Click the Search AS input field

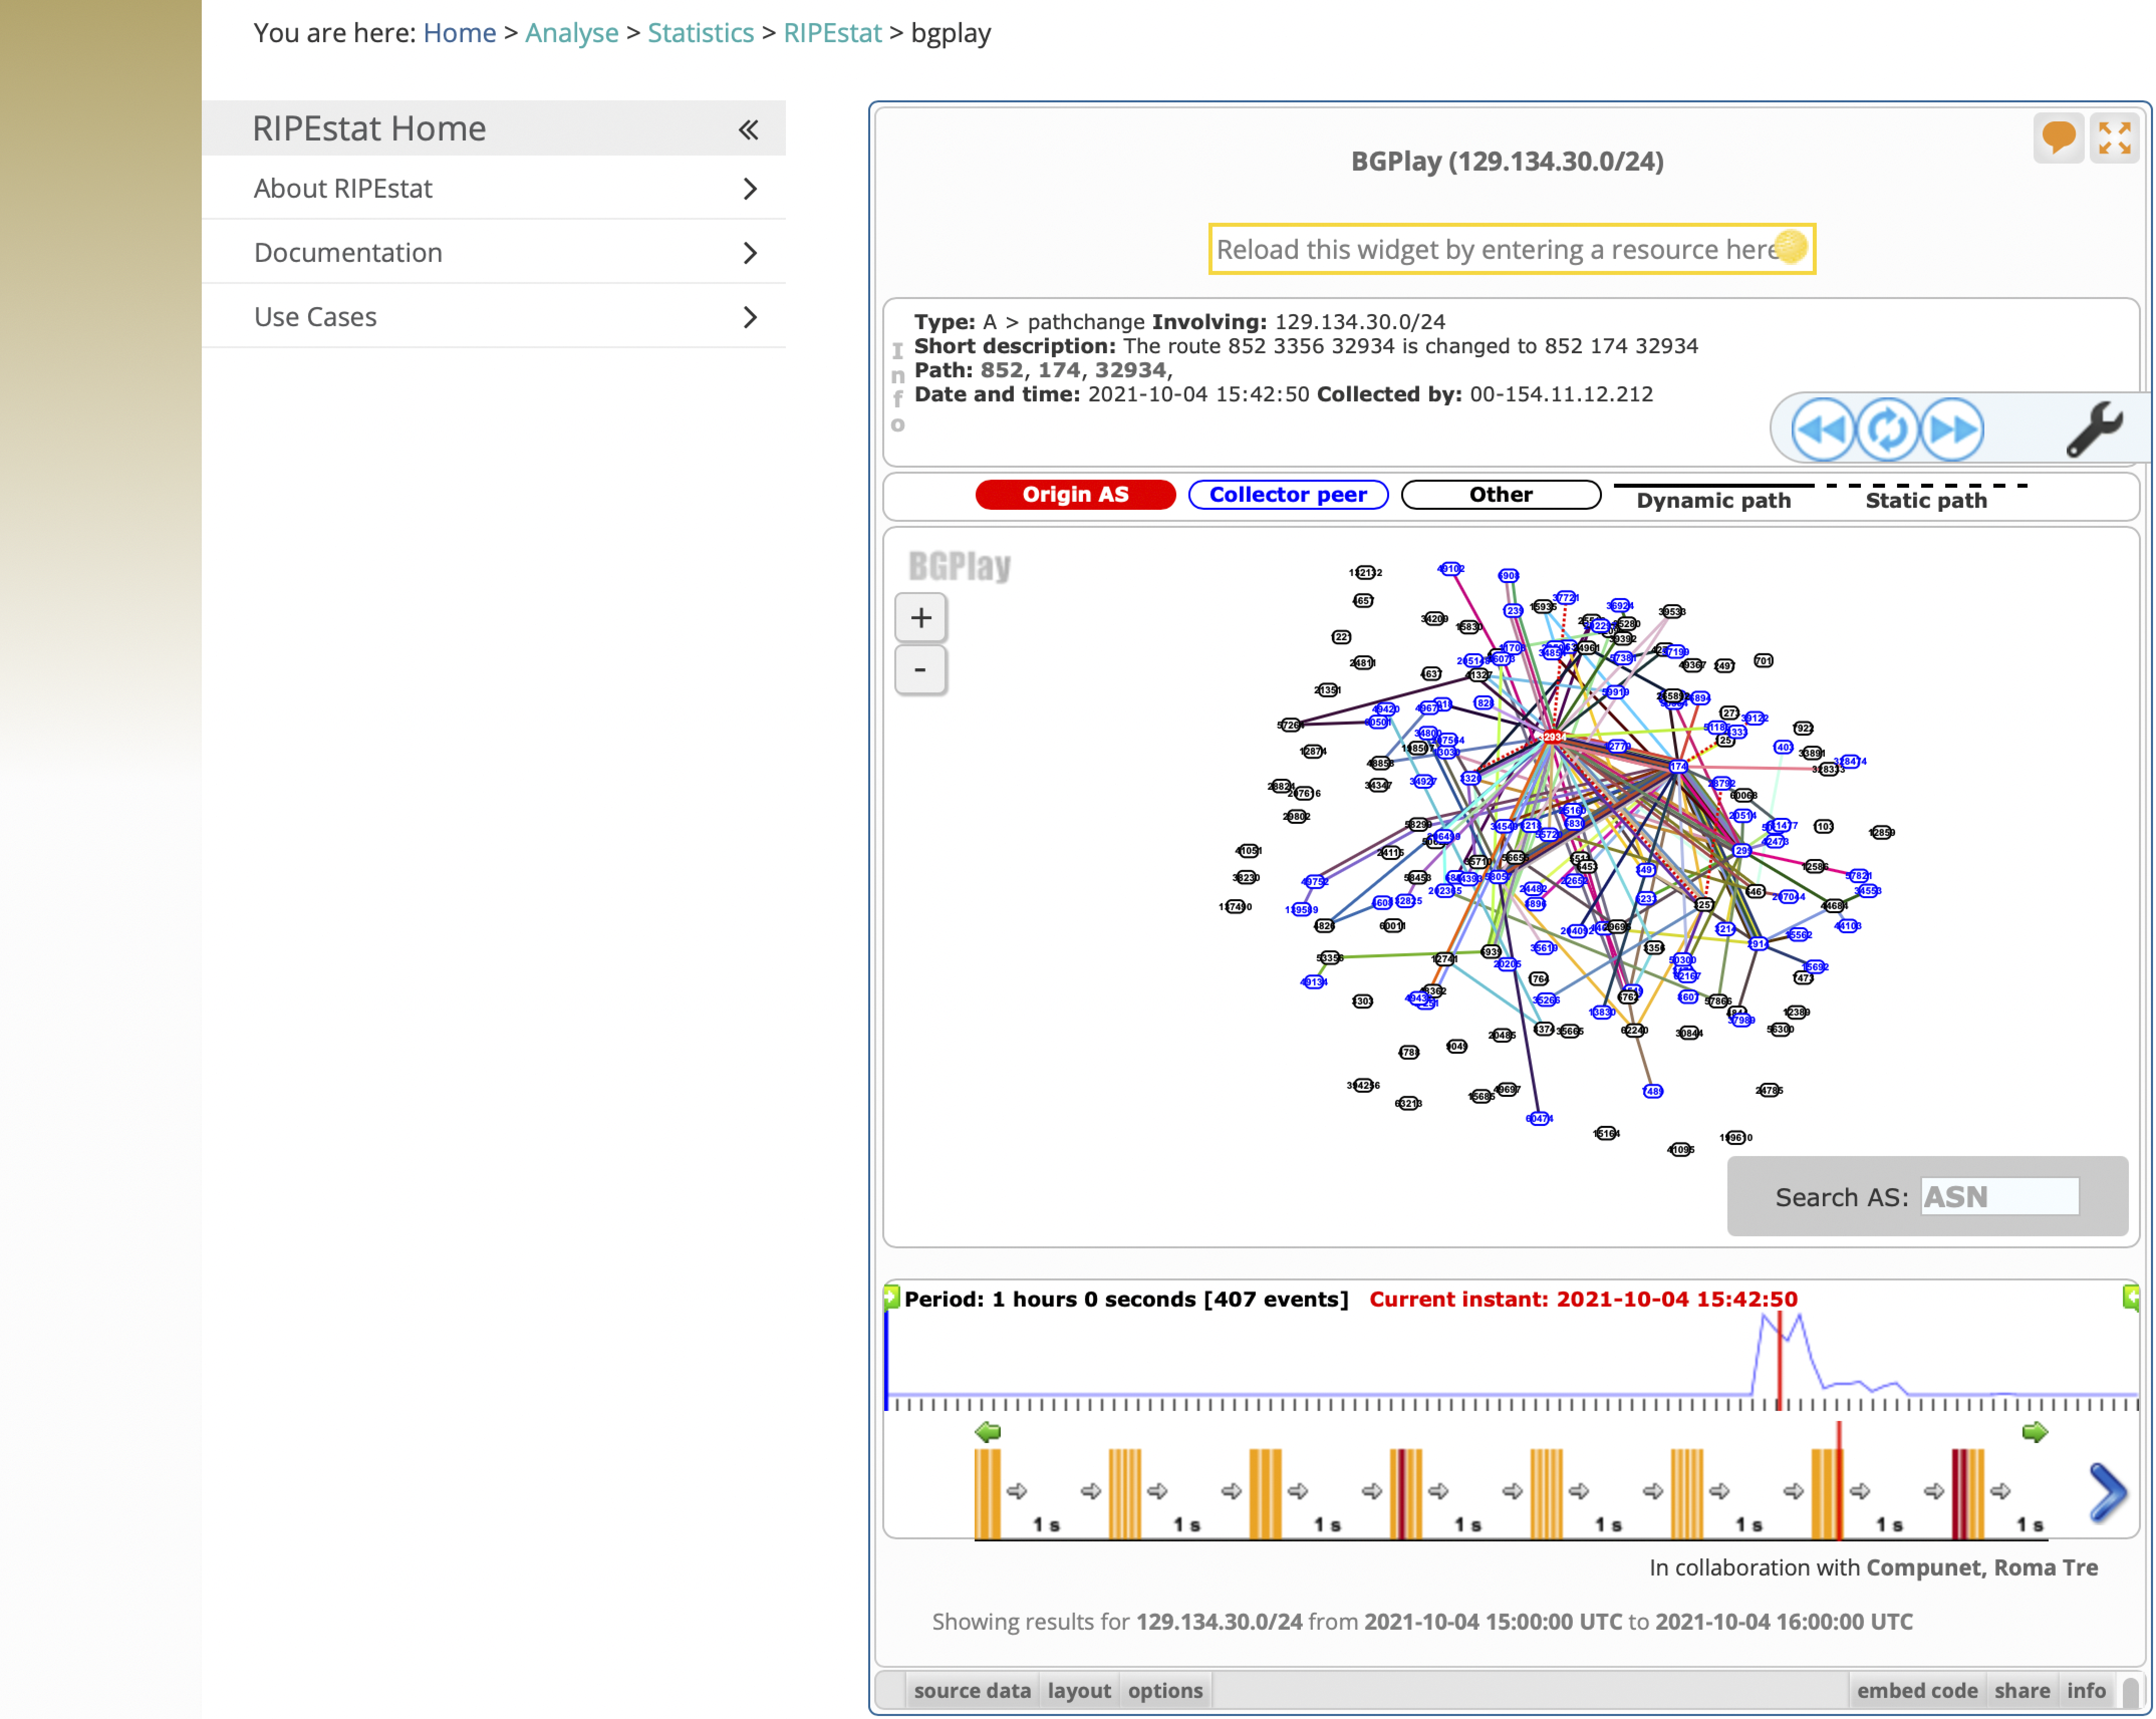click(x=1999, y=1196)
